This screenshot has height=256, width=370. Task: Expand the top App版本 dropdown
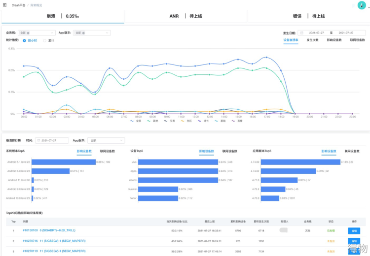pyautogui.click(x=108, y=33)
